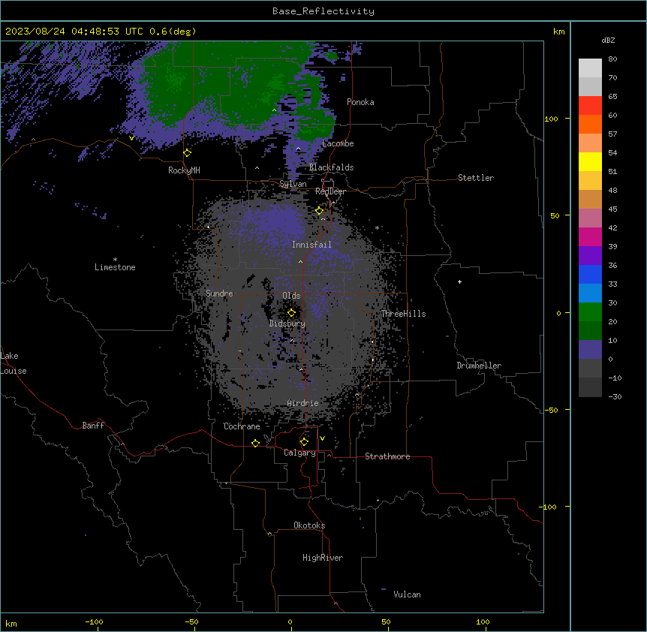
Task: Click the yellow diamond marker between Olds and Didsbury
Action: pos(291,313)
